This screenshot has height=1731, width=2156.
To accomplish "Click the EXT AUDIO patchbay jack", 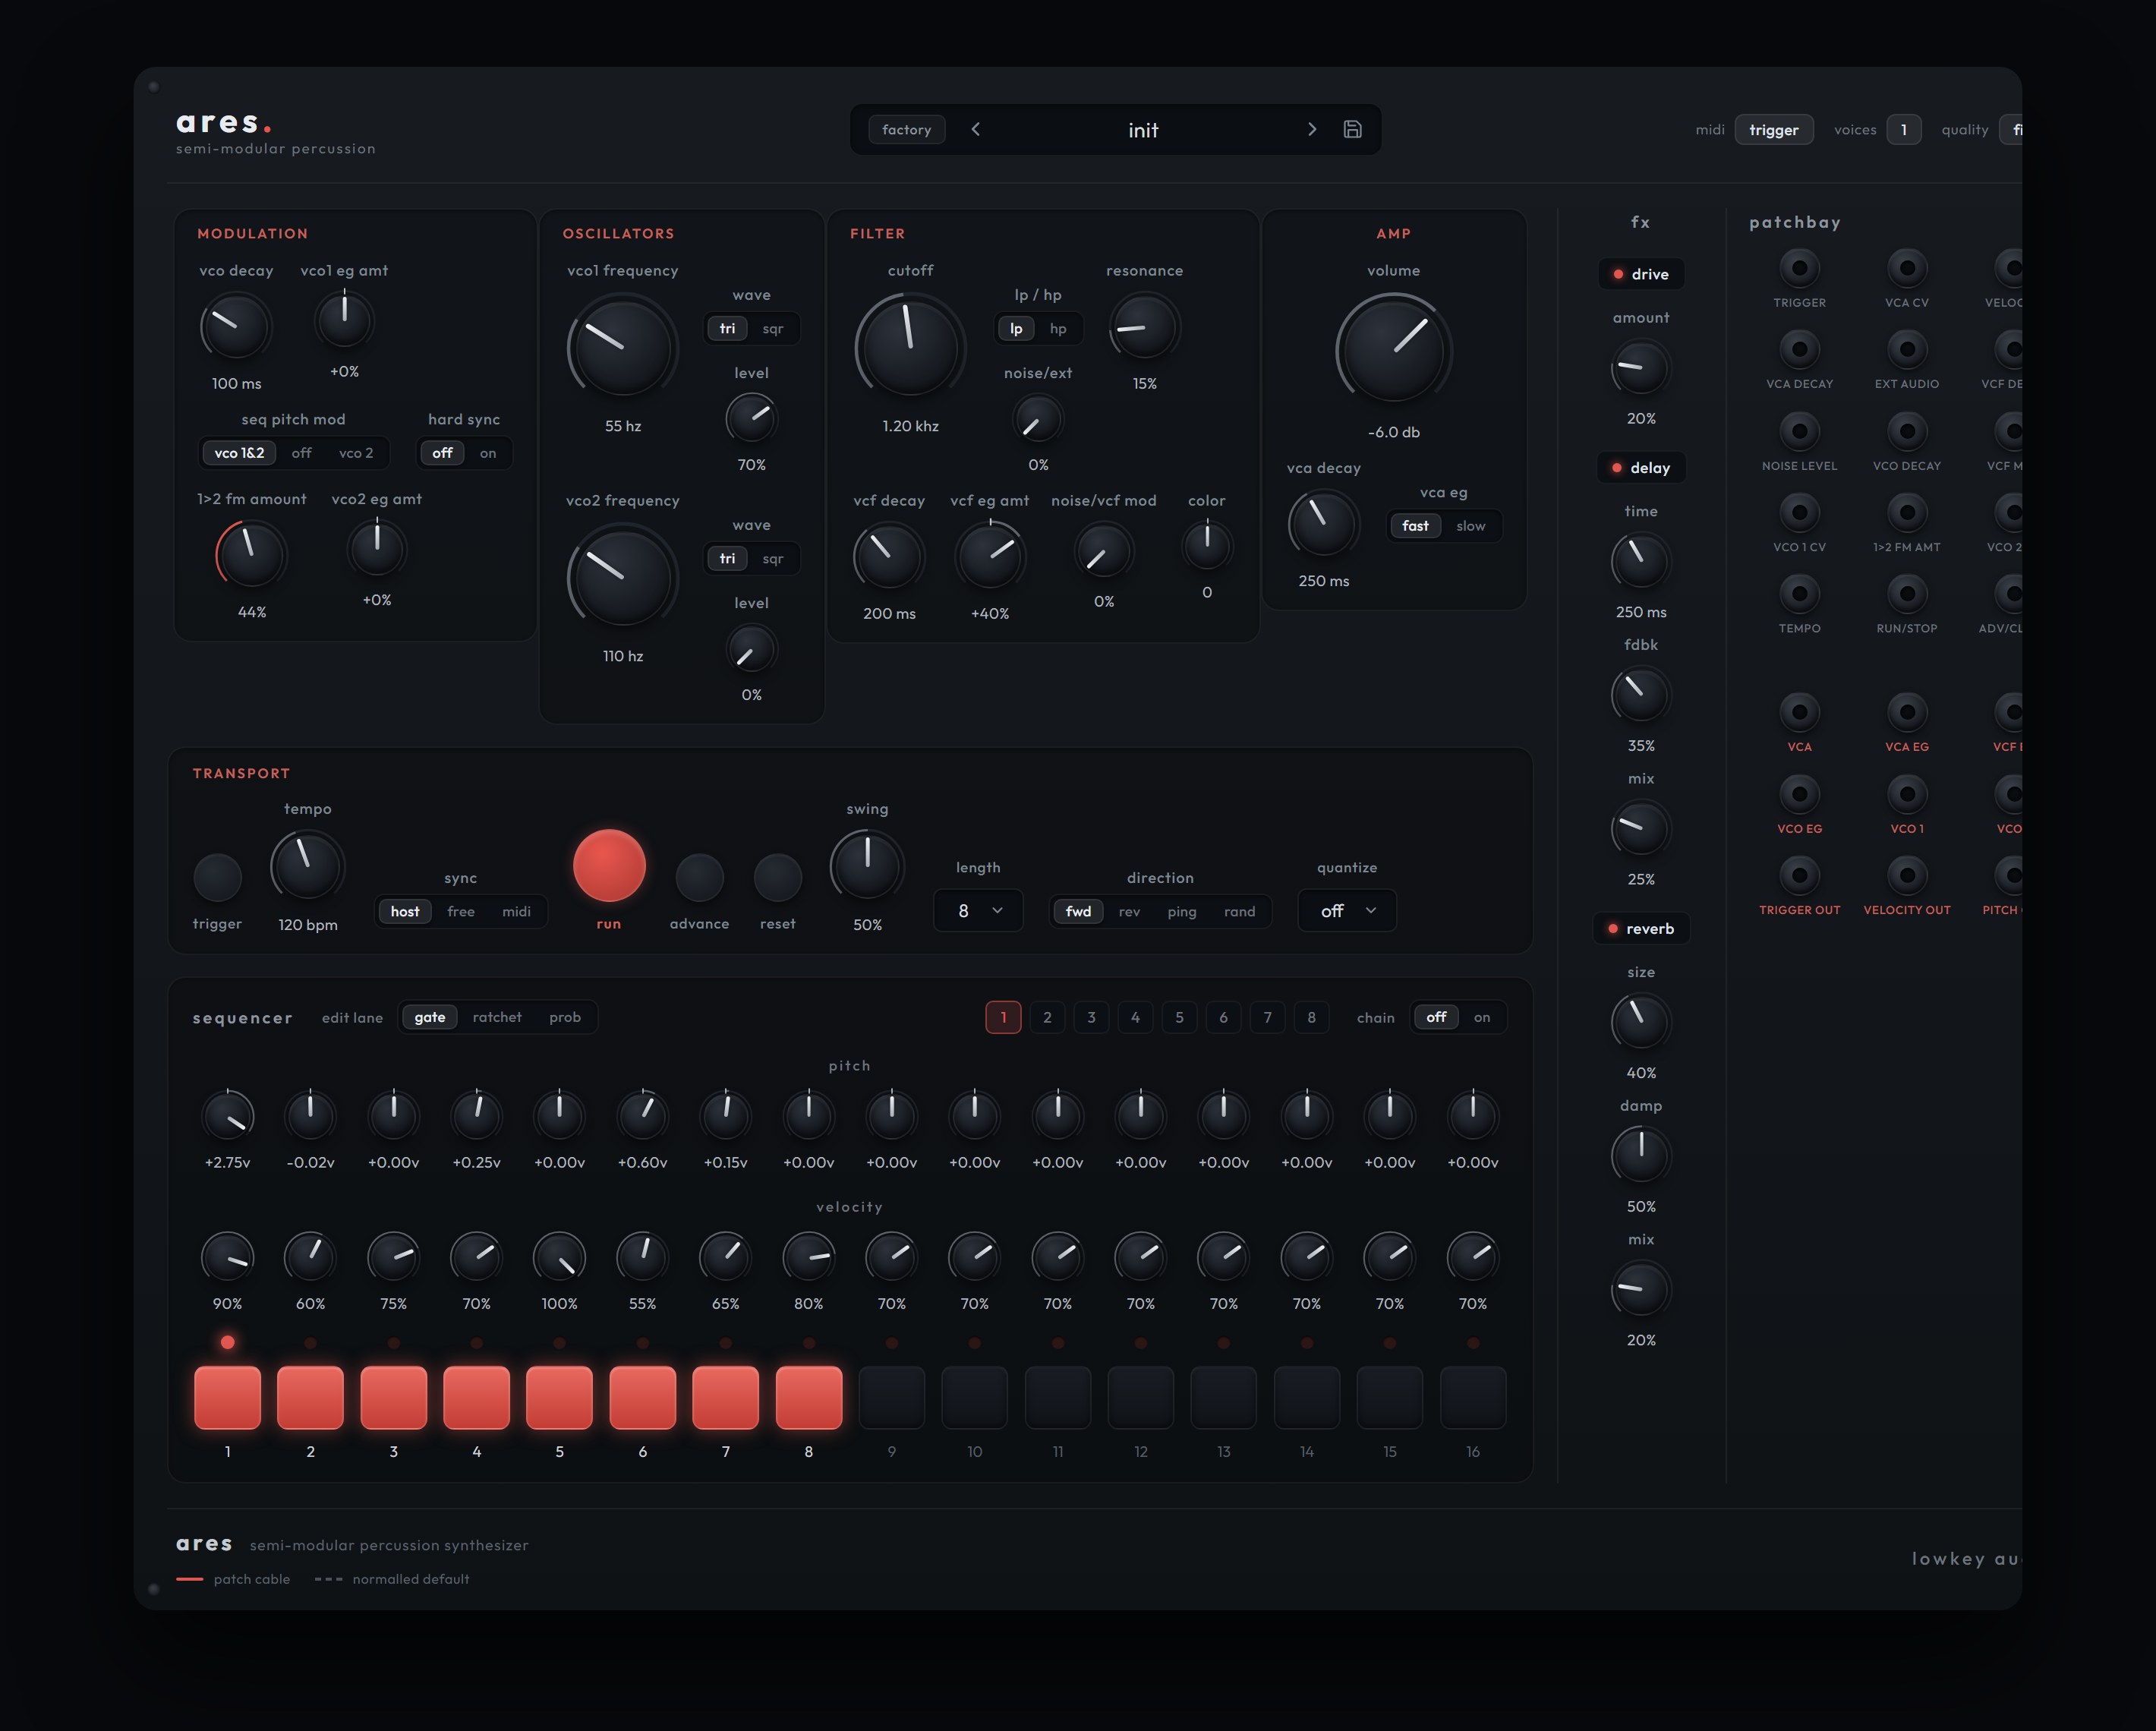I will pyautogui.click(x=1907, y=350).
